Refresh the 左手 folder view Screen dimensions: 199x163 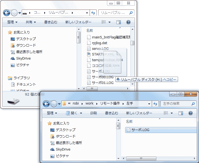click(x=156, y=103)
